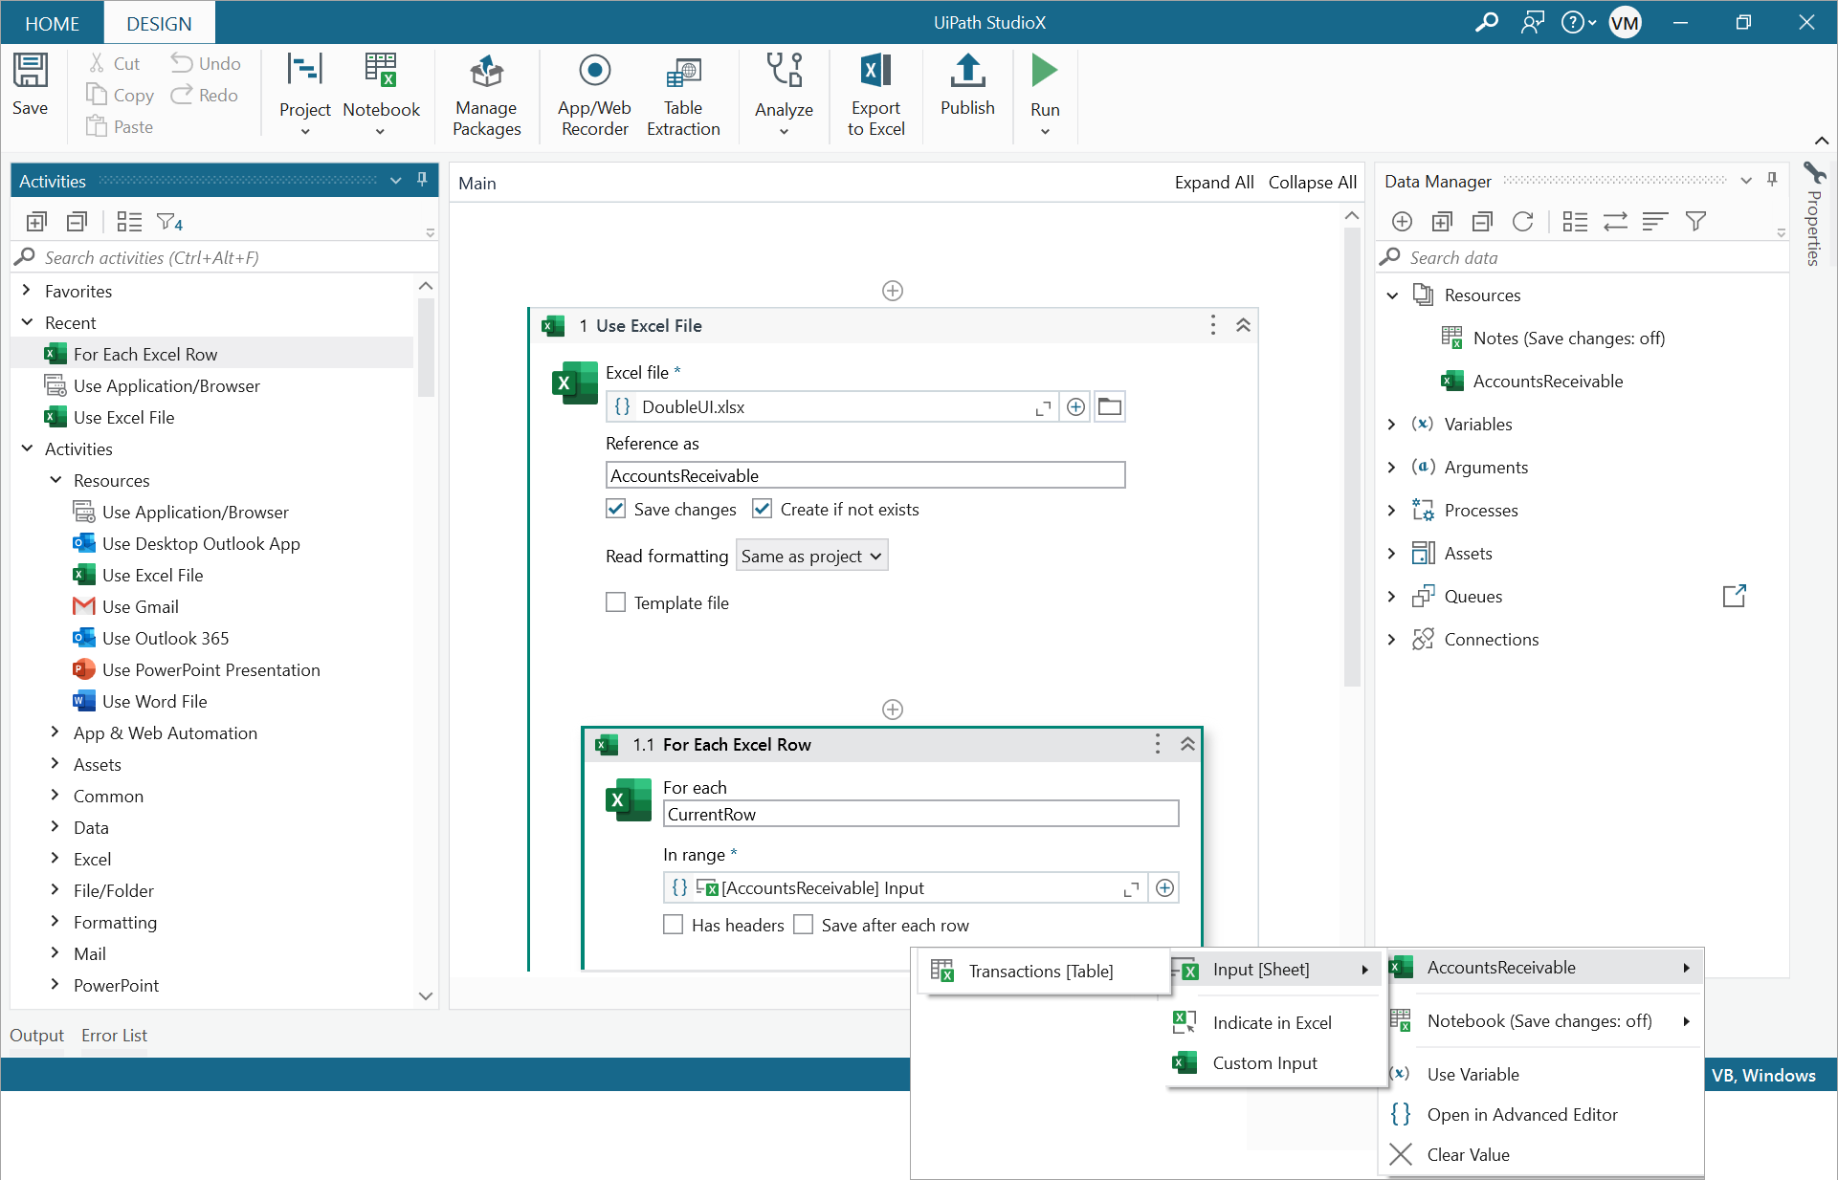Launch the Table Extraction tool
This screenshot has width=1838, height=1180.
pyautogui.click(x=683, y=96)
